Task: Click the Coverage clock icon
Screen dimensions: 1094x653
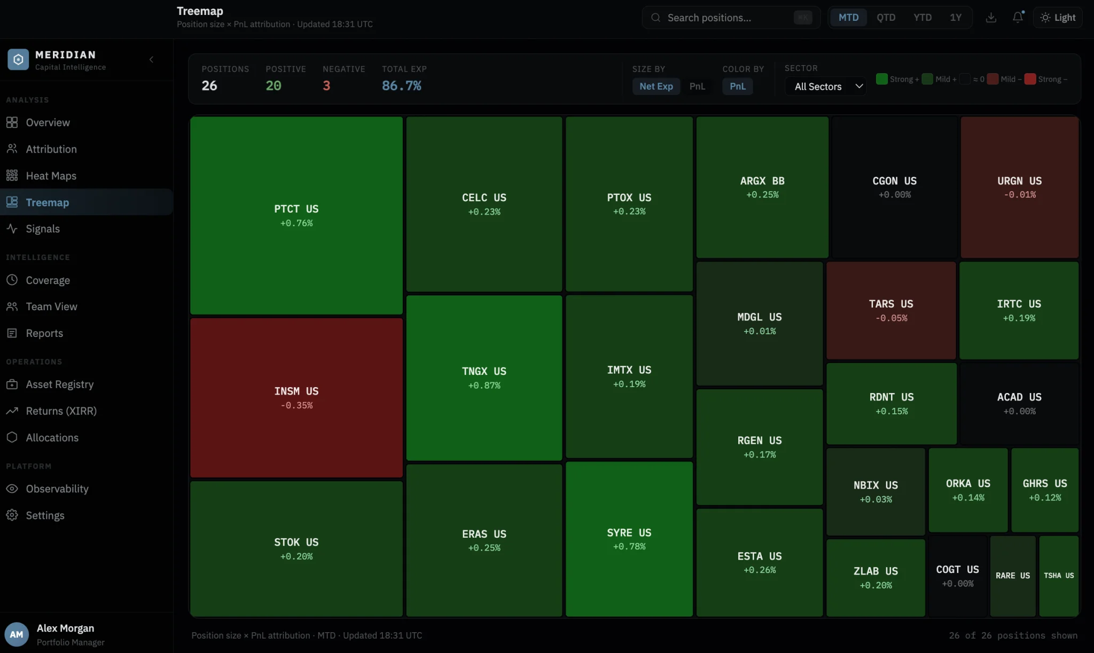Action: 12,280
